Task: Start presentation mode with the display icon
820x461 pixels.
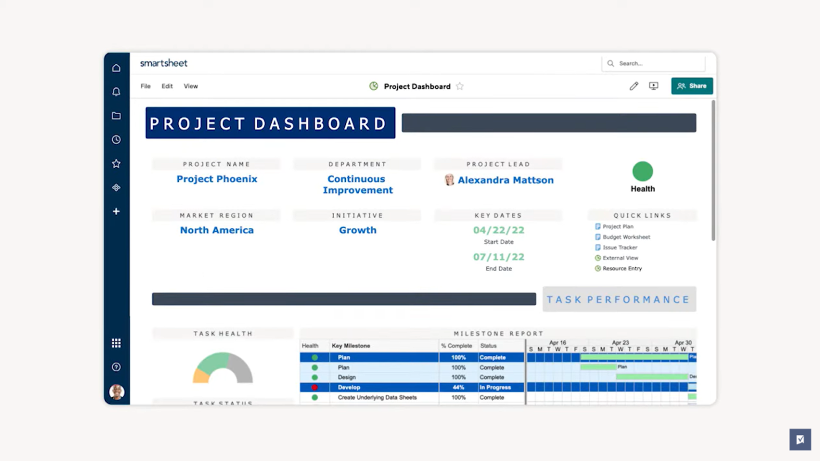Action: [653, 86]
